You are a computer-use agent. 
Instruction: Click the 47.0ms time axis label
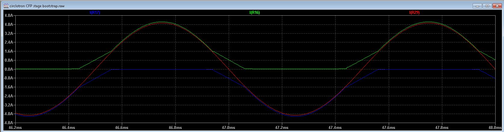tap(229, 128)
